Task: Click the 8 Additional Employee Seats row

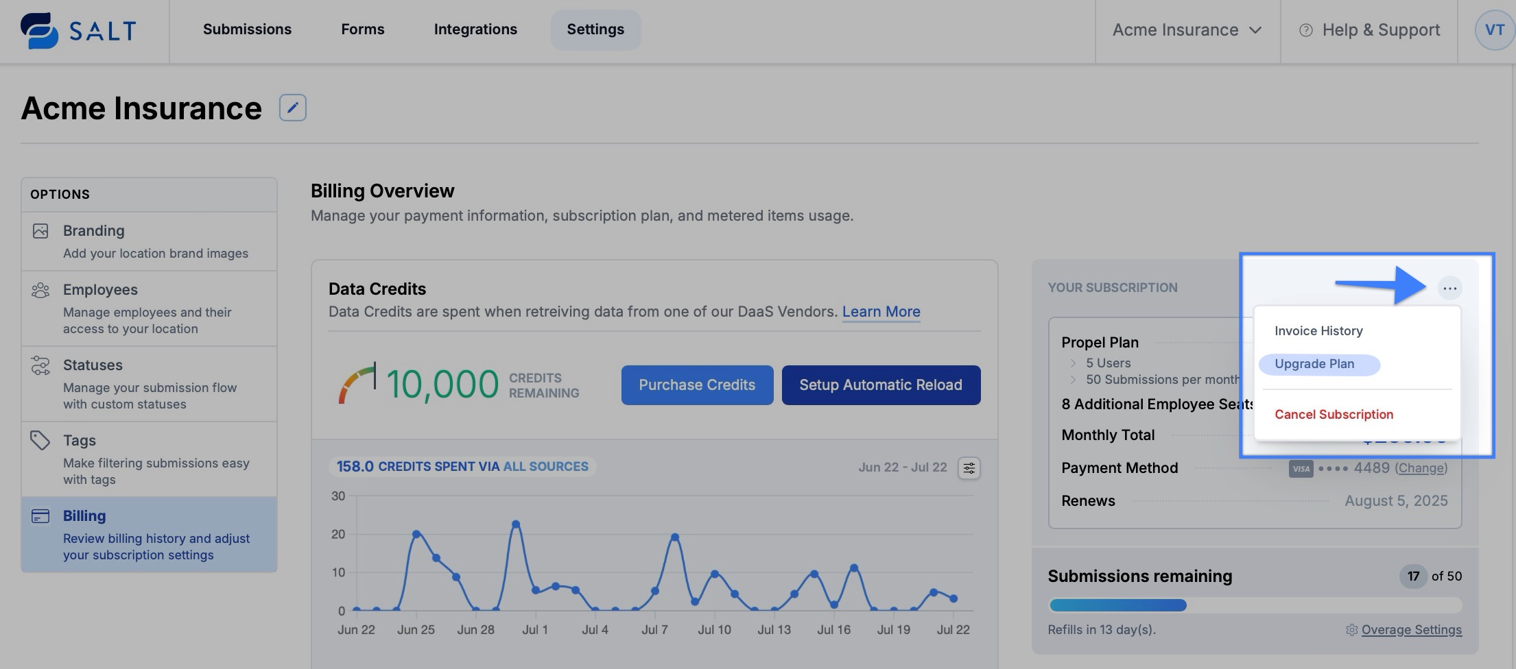Action: [x=1158, y=404]
